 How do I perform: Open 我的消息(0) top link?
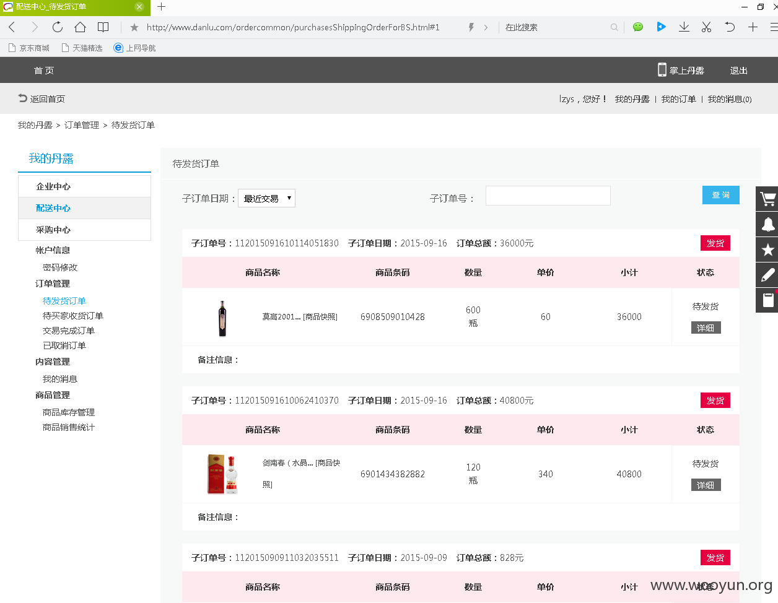click(x=730, y=99)
